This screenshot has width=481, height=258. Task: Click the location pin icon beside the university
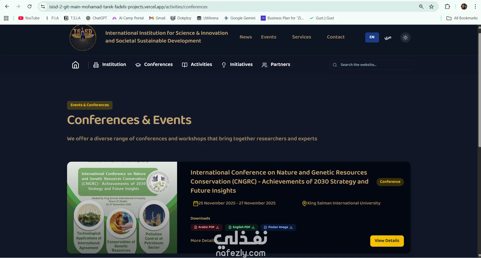click(304, 203)
